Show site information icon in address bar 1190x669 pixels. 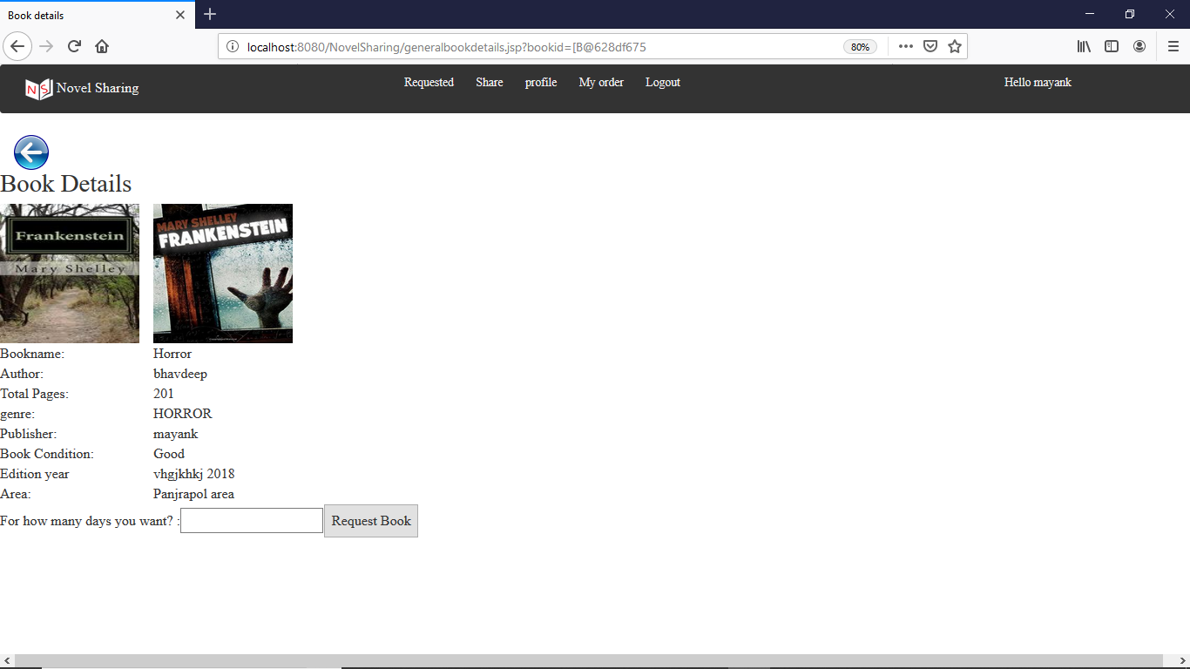tap(233, 47)
